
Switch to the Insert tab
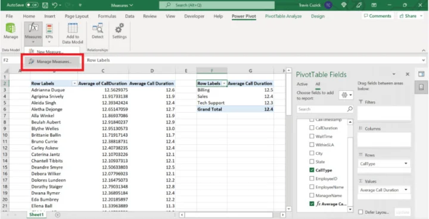pyautogui.click(x=50, y=16)
